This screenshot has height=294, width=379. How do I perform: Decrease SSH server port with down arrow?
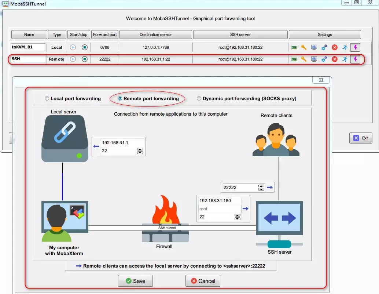[238, 218]
